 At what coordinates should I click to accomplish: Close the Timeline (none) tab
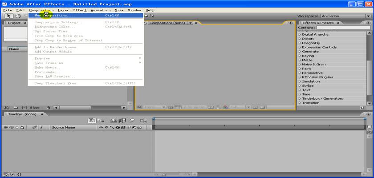tap(42, 114)
